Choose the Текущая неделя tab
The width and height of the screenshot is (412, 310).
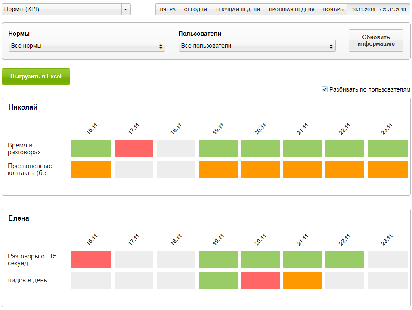[238, 9]
